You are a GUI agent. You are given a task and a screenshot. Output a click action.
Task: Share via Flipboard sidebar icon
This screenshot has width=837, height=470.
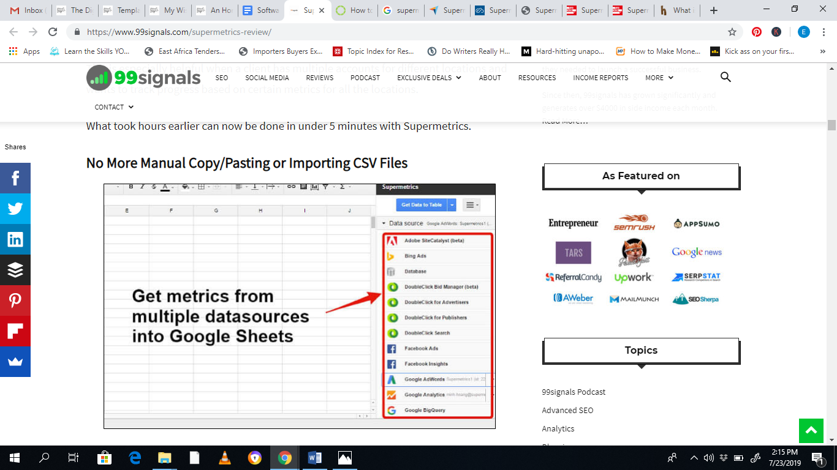pyautogui.click(x=15, y=331)
